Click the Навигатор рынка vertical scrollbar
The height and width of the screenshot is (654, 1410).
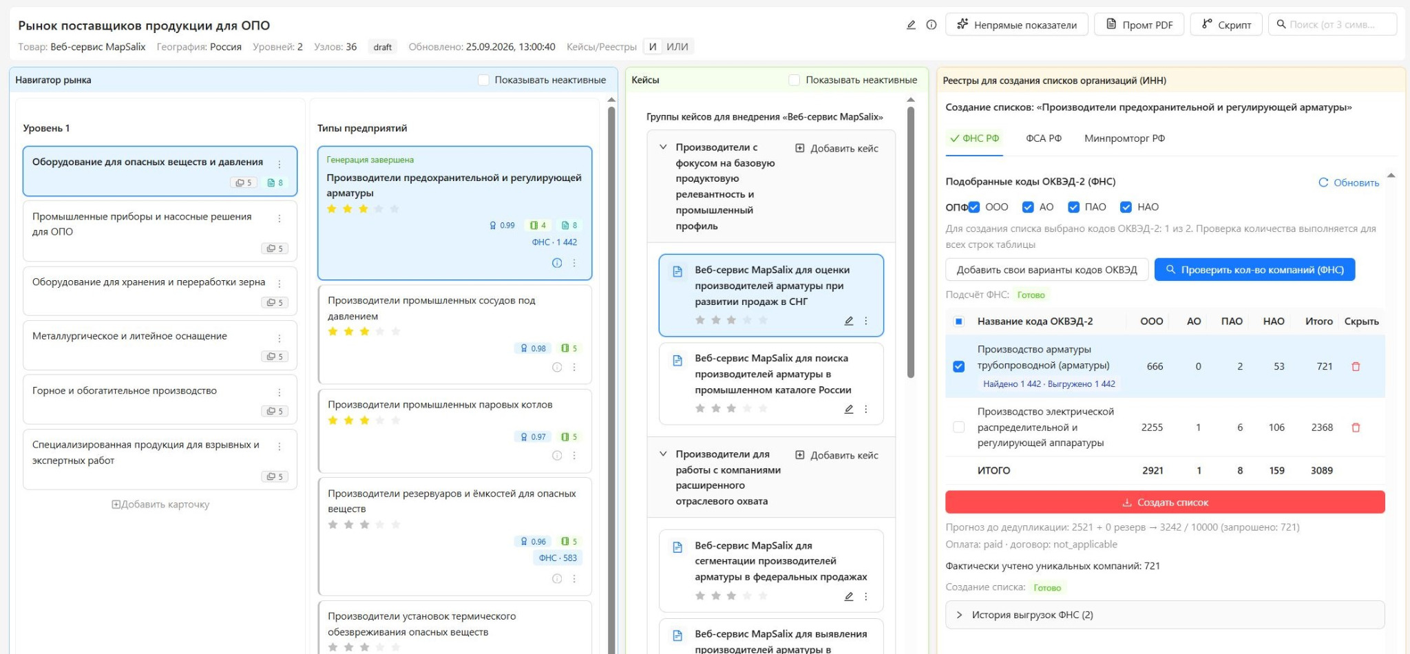611,379
